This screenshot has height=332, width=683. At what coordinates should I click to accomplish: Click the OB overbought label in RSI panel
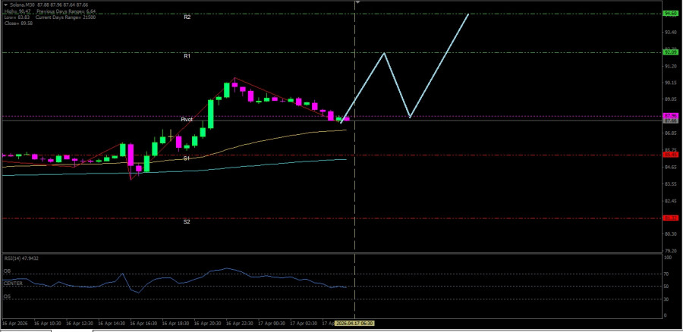(x=7, y=271)
